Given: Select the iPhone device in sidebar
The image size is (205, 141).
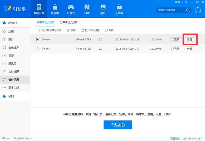Looking at the screenshot, I should point(12,23).
